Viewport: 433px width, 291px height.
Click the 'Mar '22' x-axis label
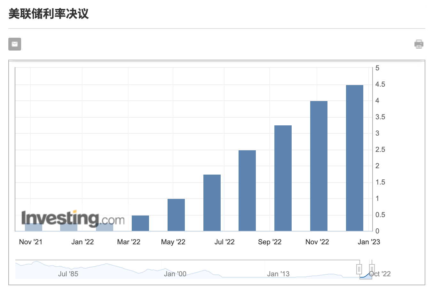[129, 242]
